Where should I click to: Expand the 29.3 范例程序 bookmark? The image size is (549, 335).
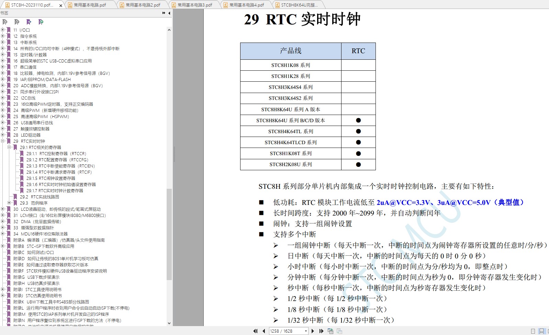[9, 203]
